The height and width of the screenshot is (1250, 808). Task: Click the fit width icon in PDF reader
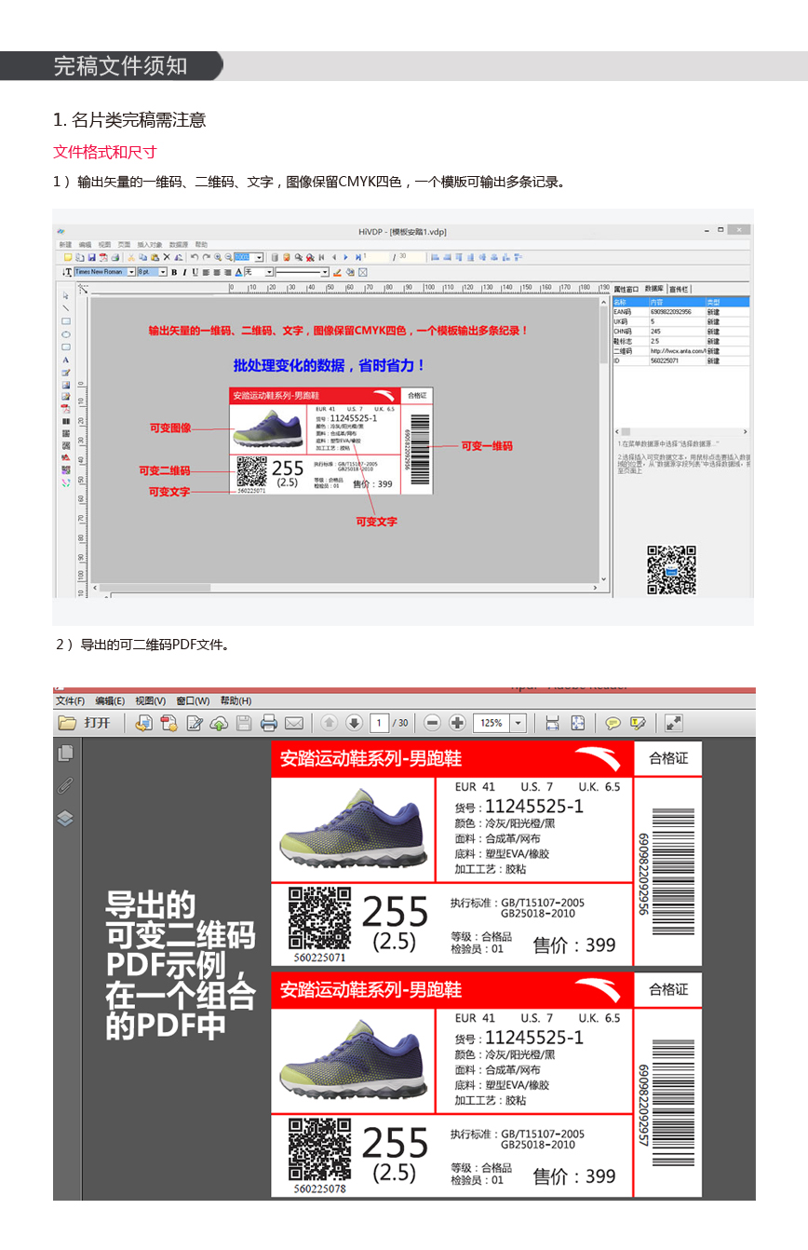(x=552, y=723)
